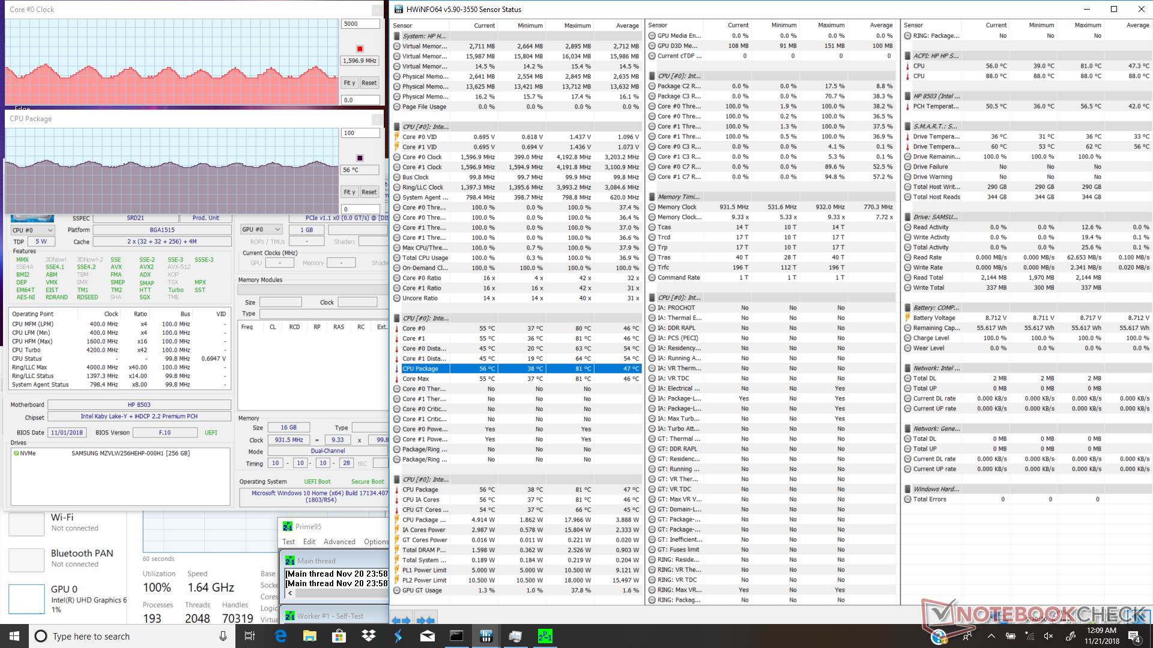Select GPU 0 in Task Manager sidebar

click(67, 598)
